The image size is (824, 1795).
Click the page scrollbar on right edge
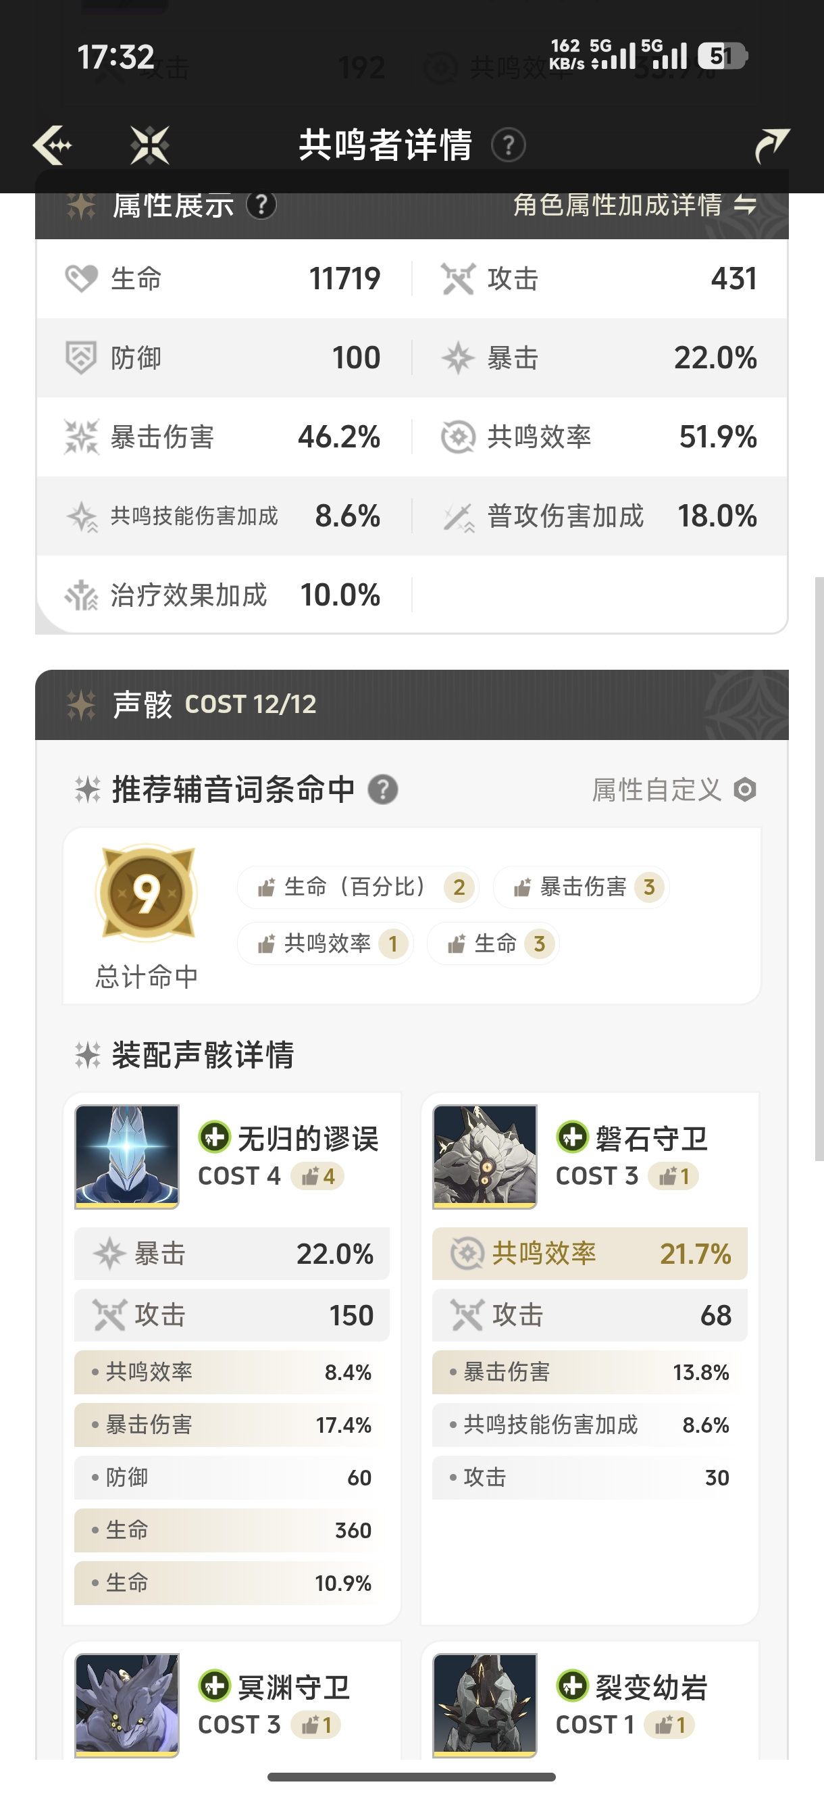(x=819, y=868)
